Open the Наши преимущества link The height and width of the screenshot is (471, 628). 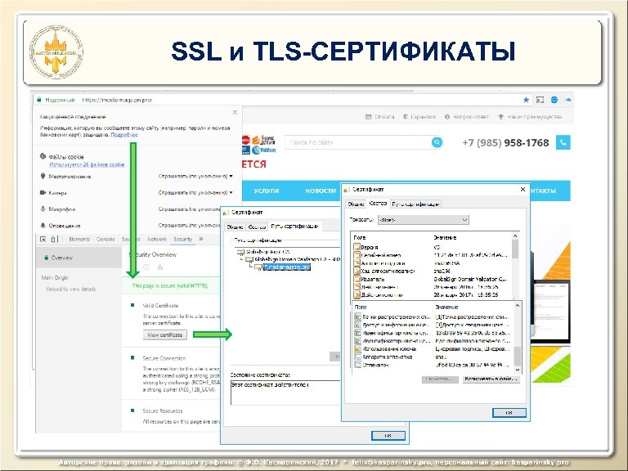(530, 117)
